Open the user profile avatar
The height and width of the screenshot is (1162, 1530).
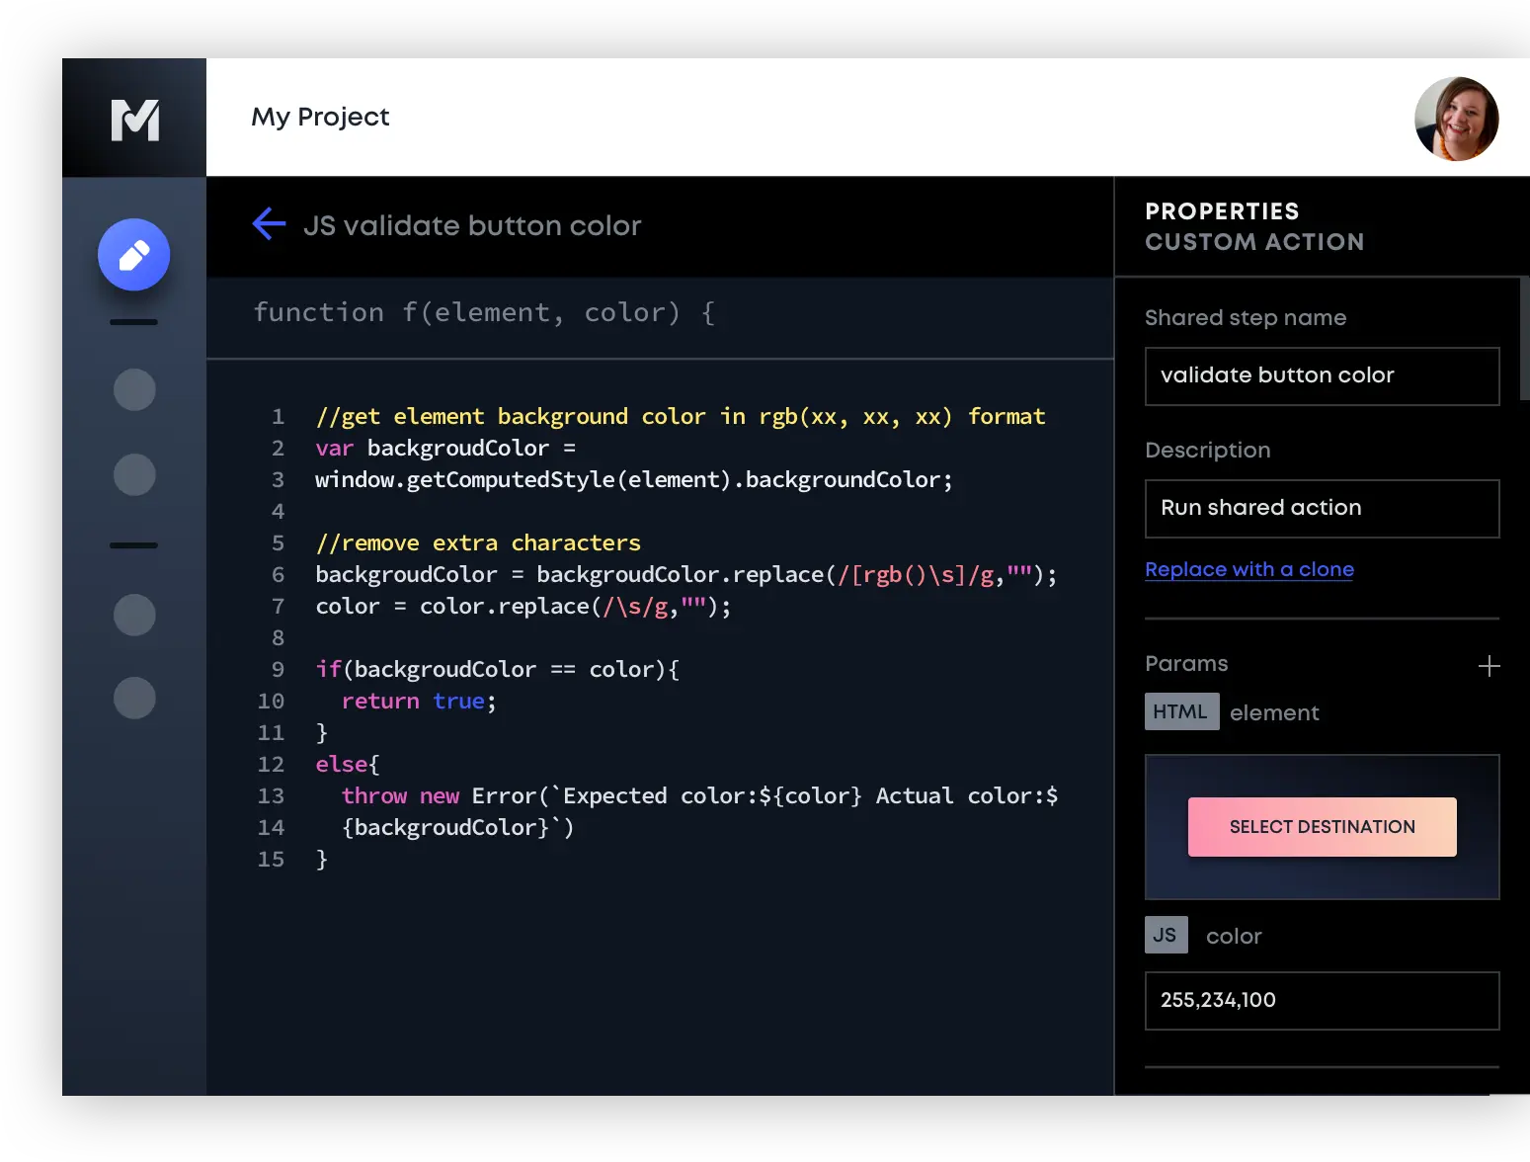click(x=1456, y=119)
